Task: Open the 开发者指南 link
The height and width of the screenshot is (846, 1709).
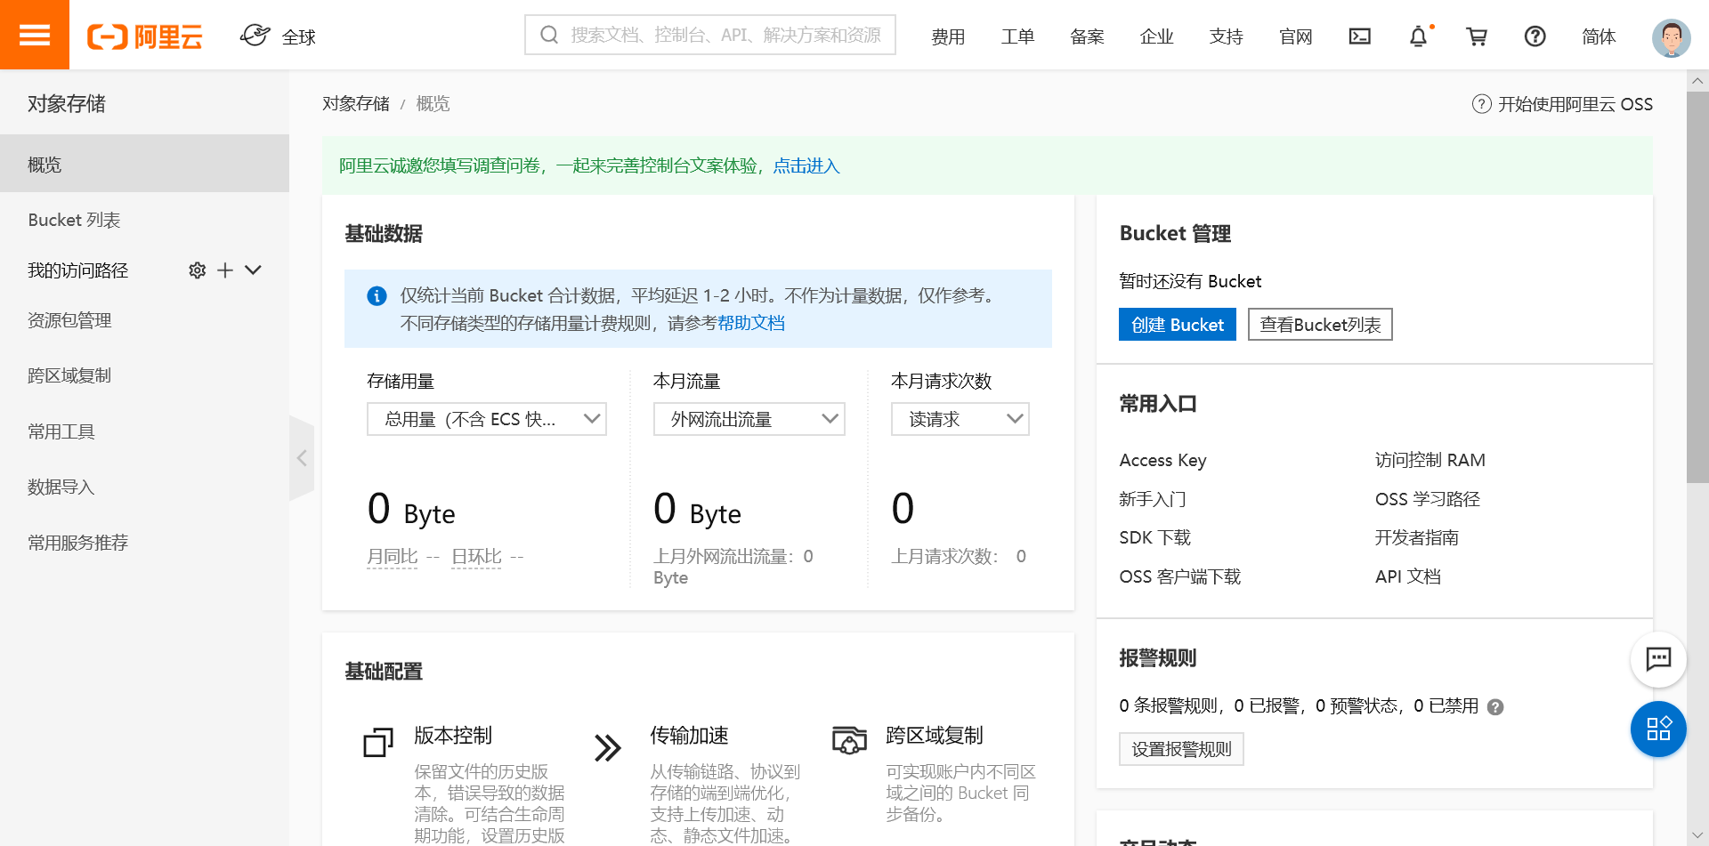Action: (x=1416, y=537)
